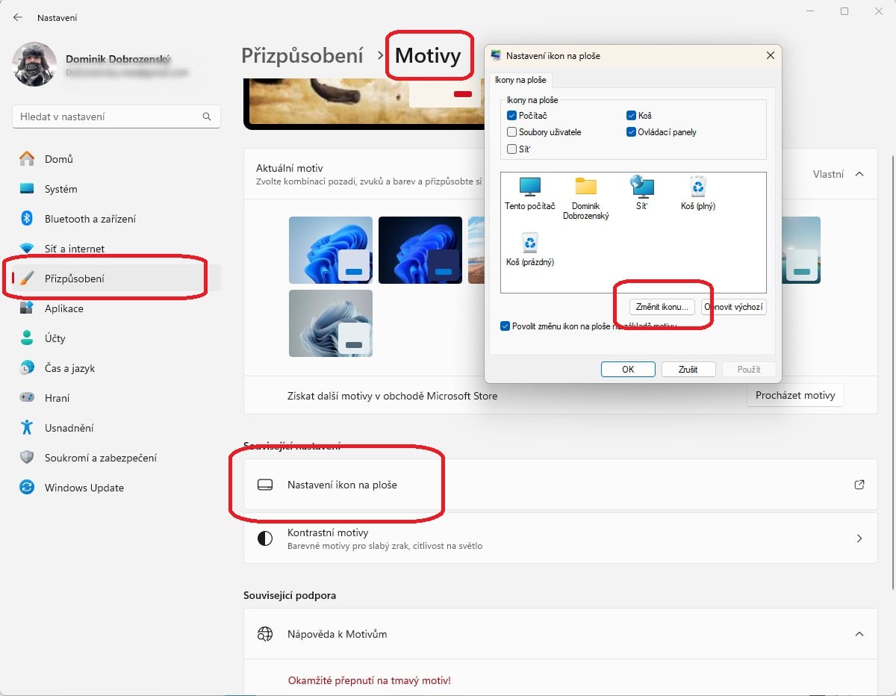
Task: Switch to the Ikony na ploše tab
Action: click(520, 78)
